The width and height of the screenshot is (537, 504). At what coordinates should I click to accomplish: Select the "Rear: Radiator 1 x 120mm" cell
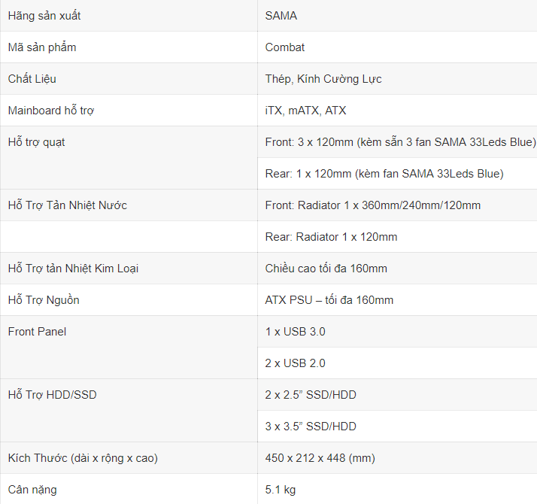[x=332, y=237]
